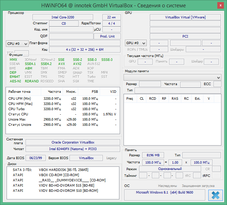Click the Uncore Max row

[63, 119]
